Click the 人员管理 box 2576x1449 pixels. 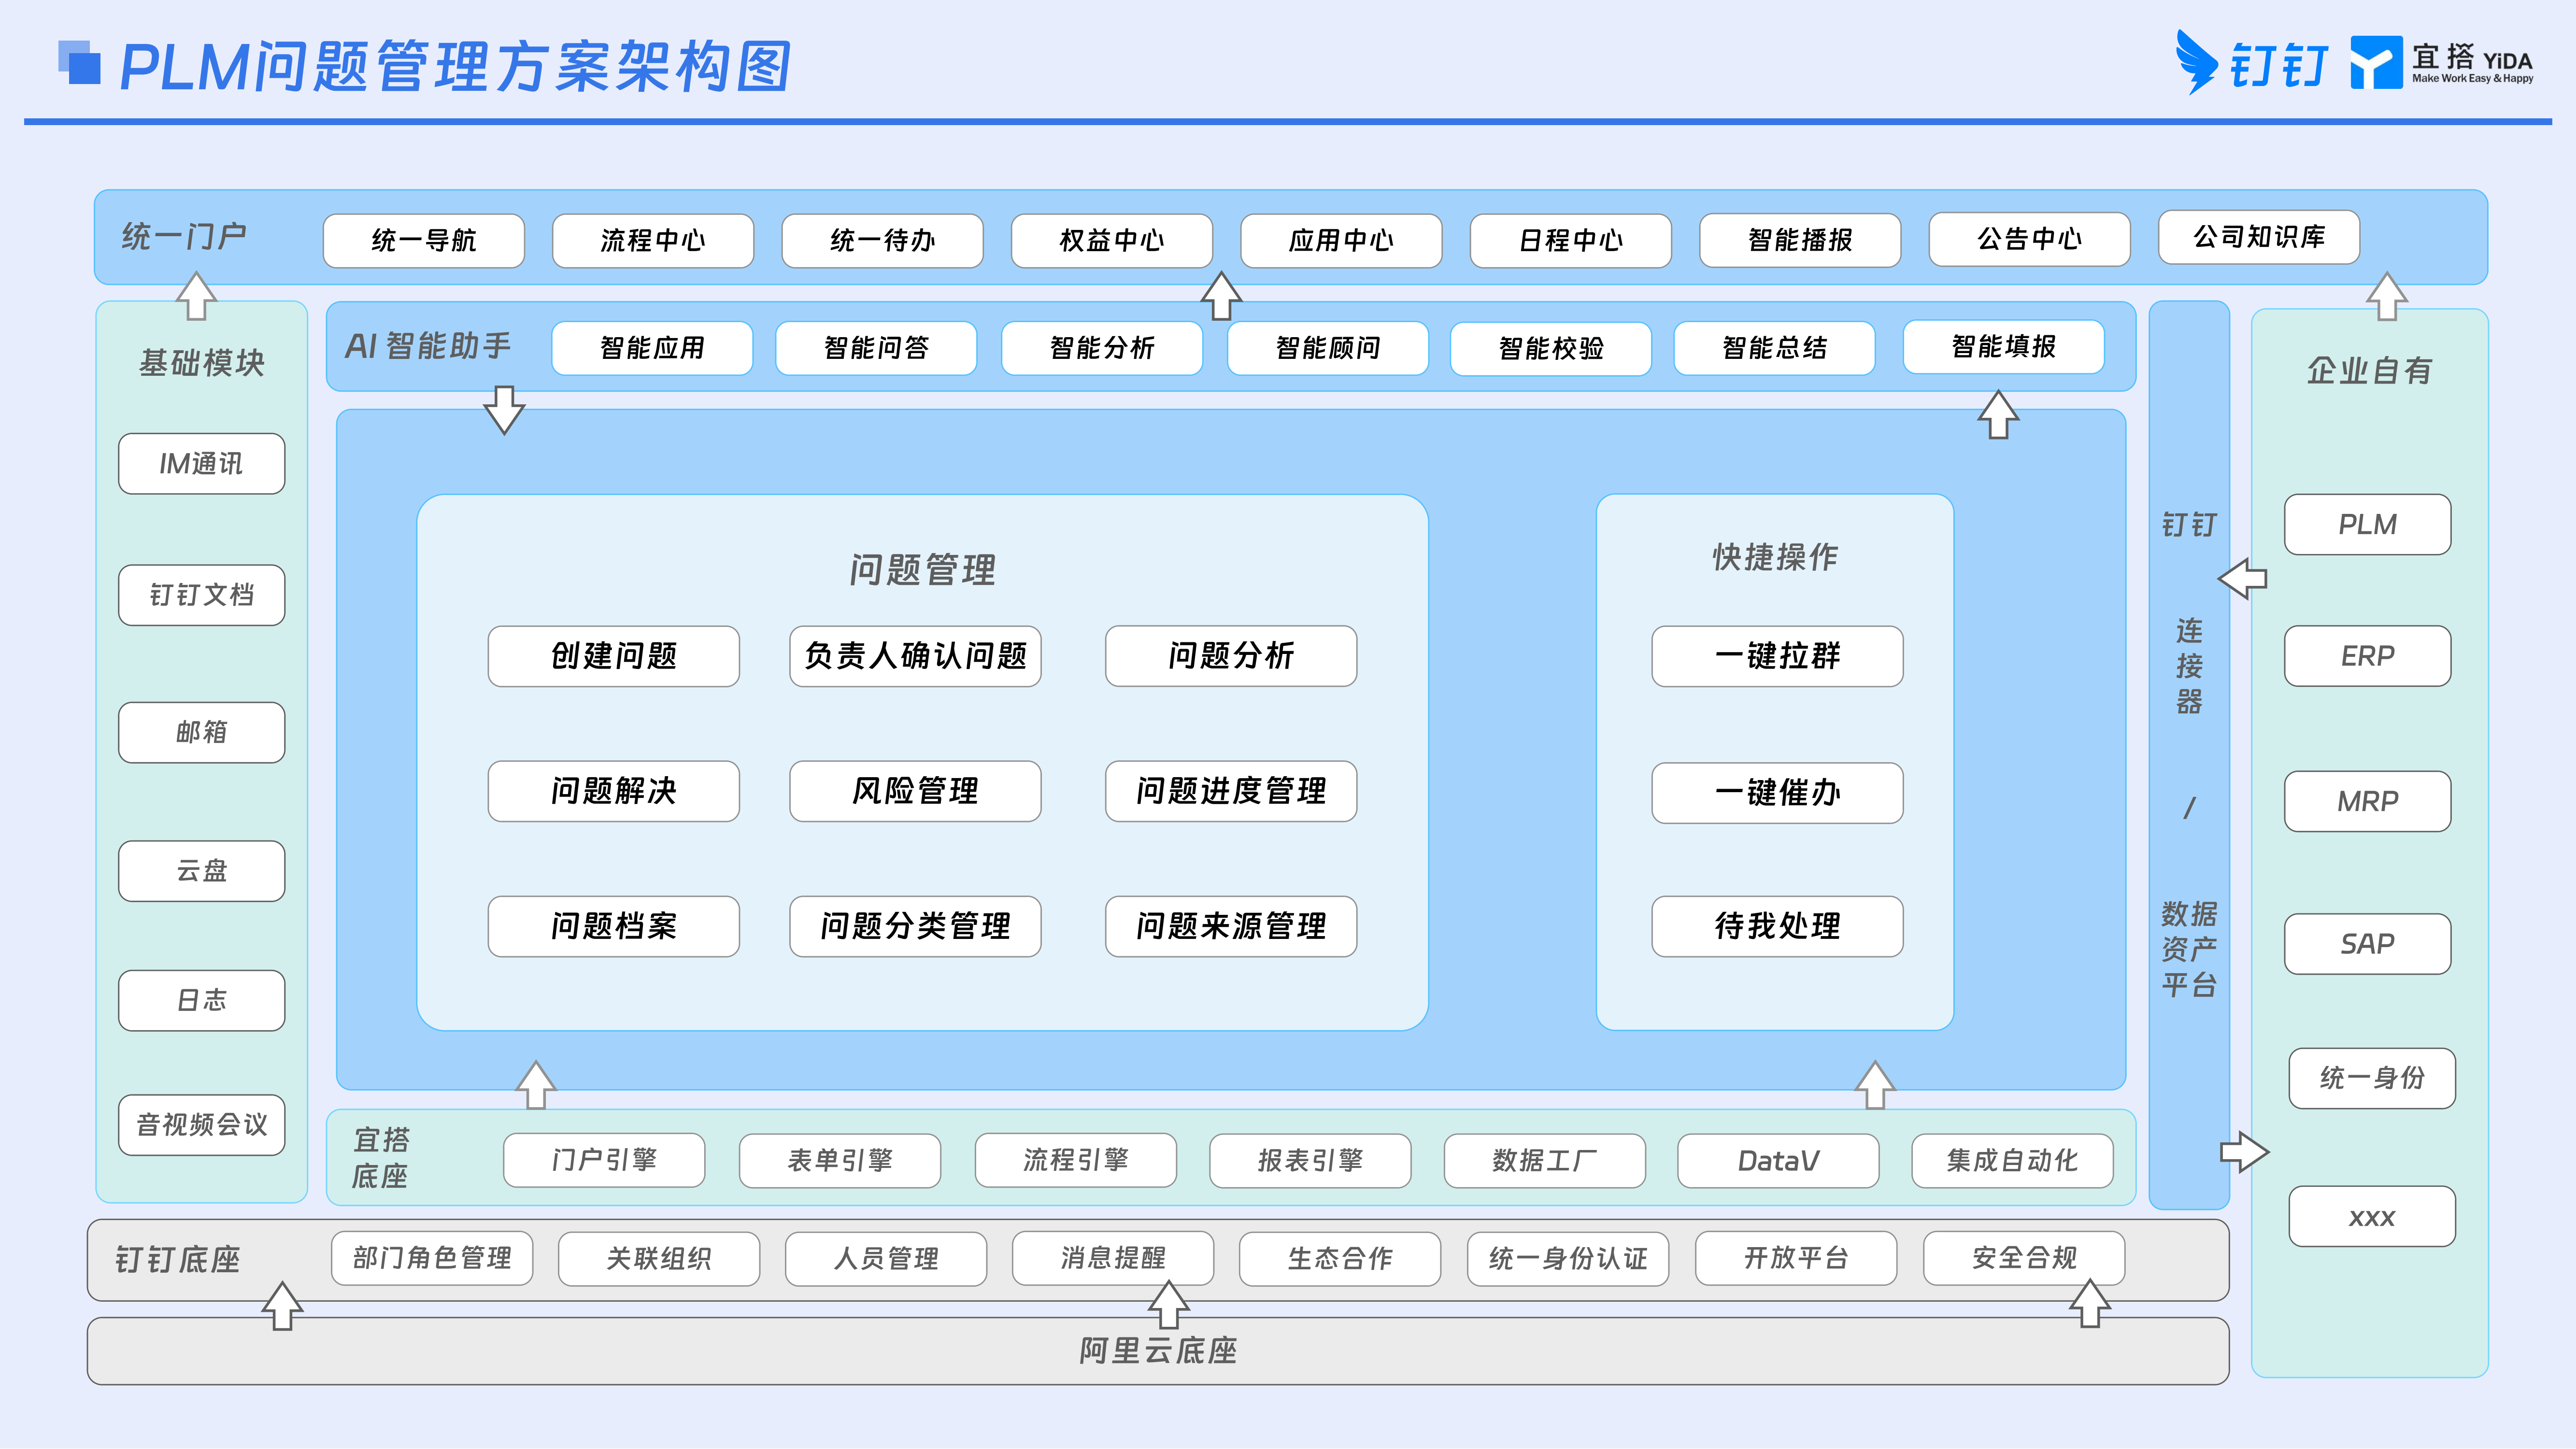[886, 1258]
